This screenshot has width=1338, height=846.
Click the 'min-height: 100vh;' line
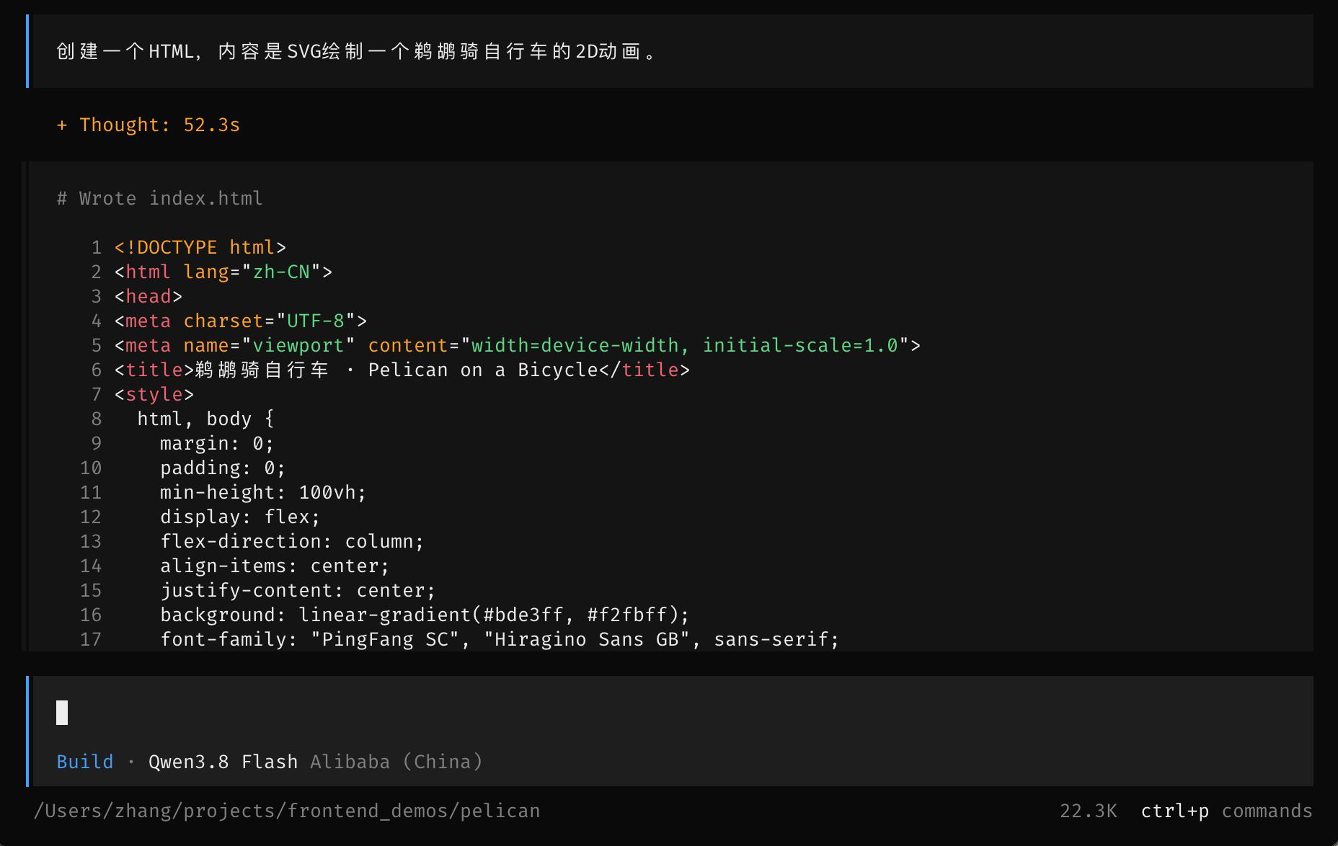(x=263, y=492)
